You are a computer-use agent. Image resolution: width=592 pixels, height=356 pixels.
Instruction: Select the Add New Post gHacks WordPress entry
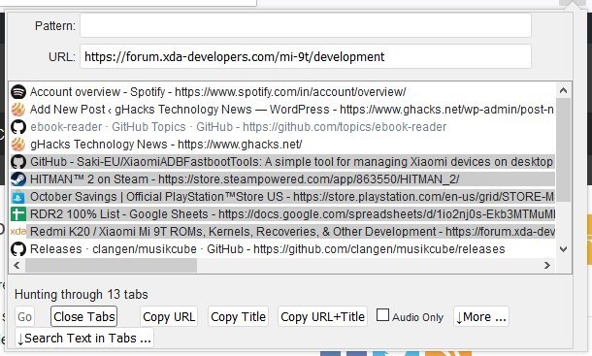(282, 110)
